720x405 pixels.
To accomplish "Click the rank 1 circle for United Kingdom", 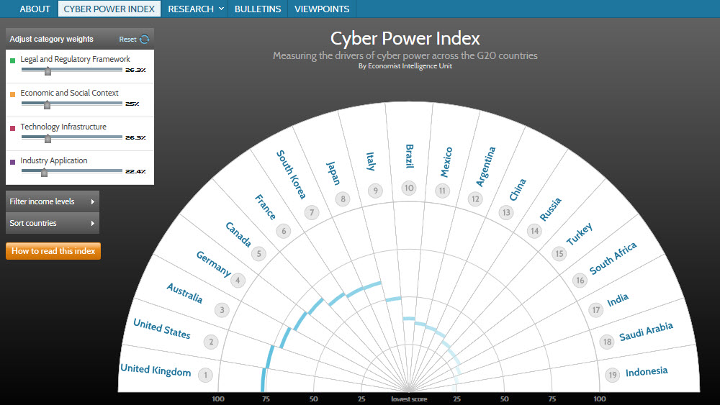I will click(206, 375).
